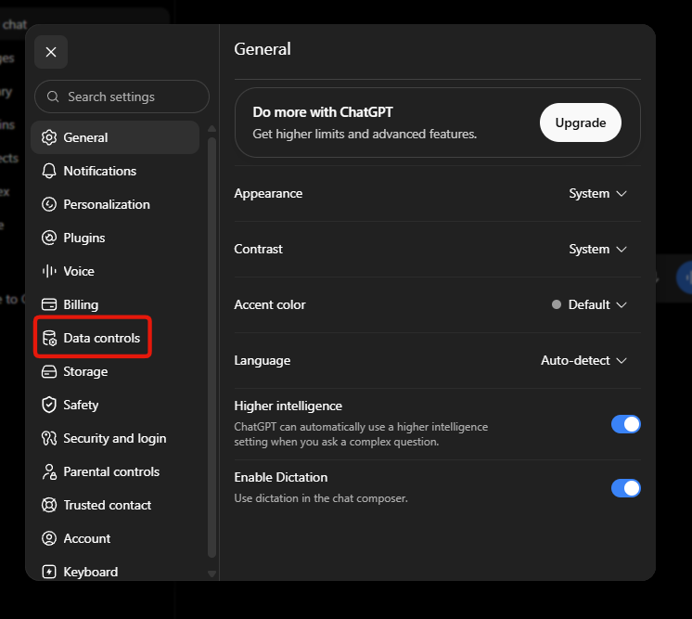Image resolution: width=692 pixels, height=619 pixels.
Task: Disable the Enable Dictation switch
Action: pos(626,488)
